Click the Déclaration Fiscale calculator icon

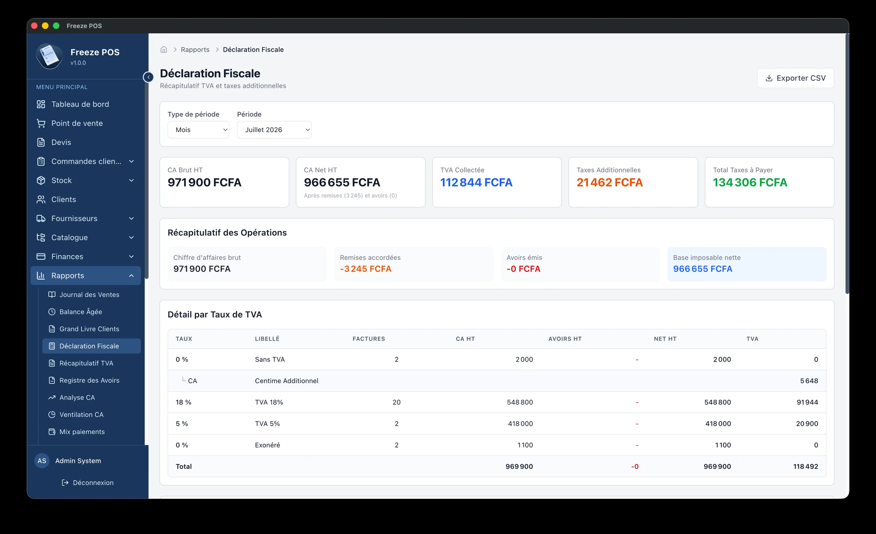52,346
